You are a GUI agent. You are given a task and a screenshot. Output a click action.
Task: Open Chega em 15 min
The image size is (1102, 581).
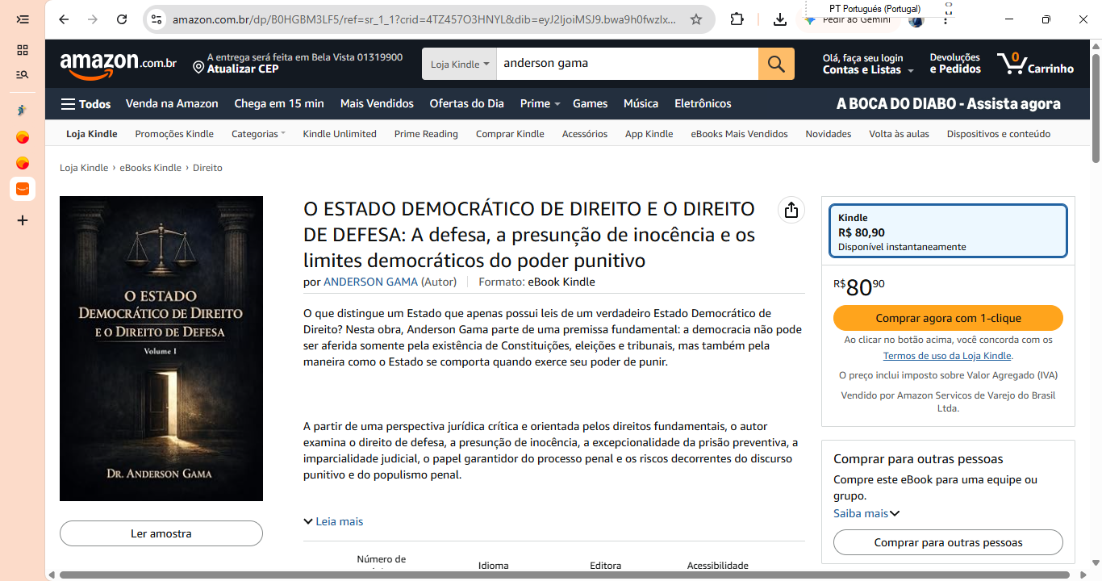(279, 104)
